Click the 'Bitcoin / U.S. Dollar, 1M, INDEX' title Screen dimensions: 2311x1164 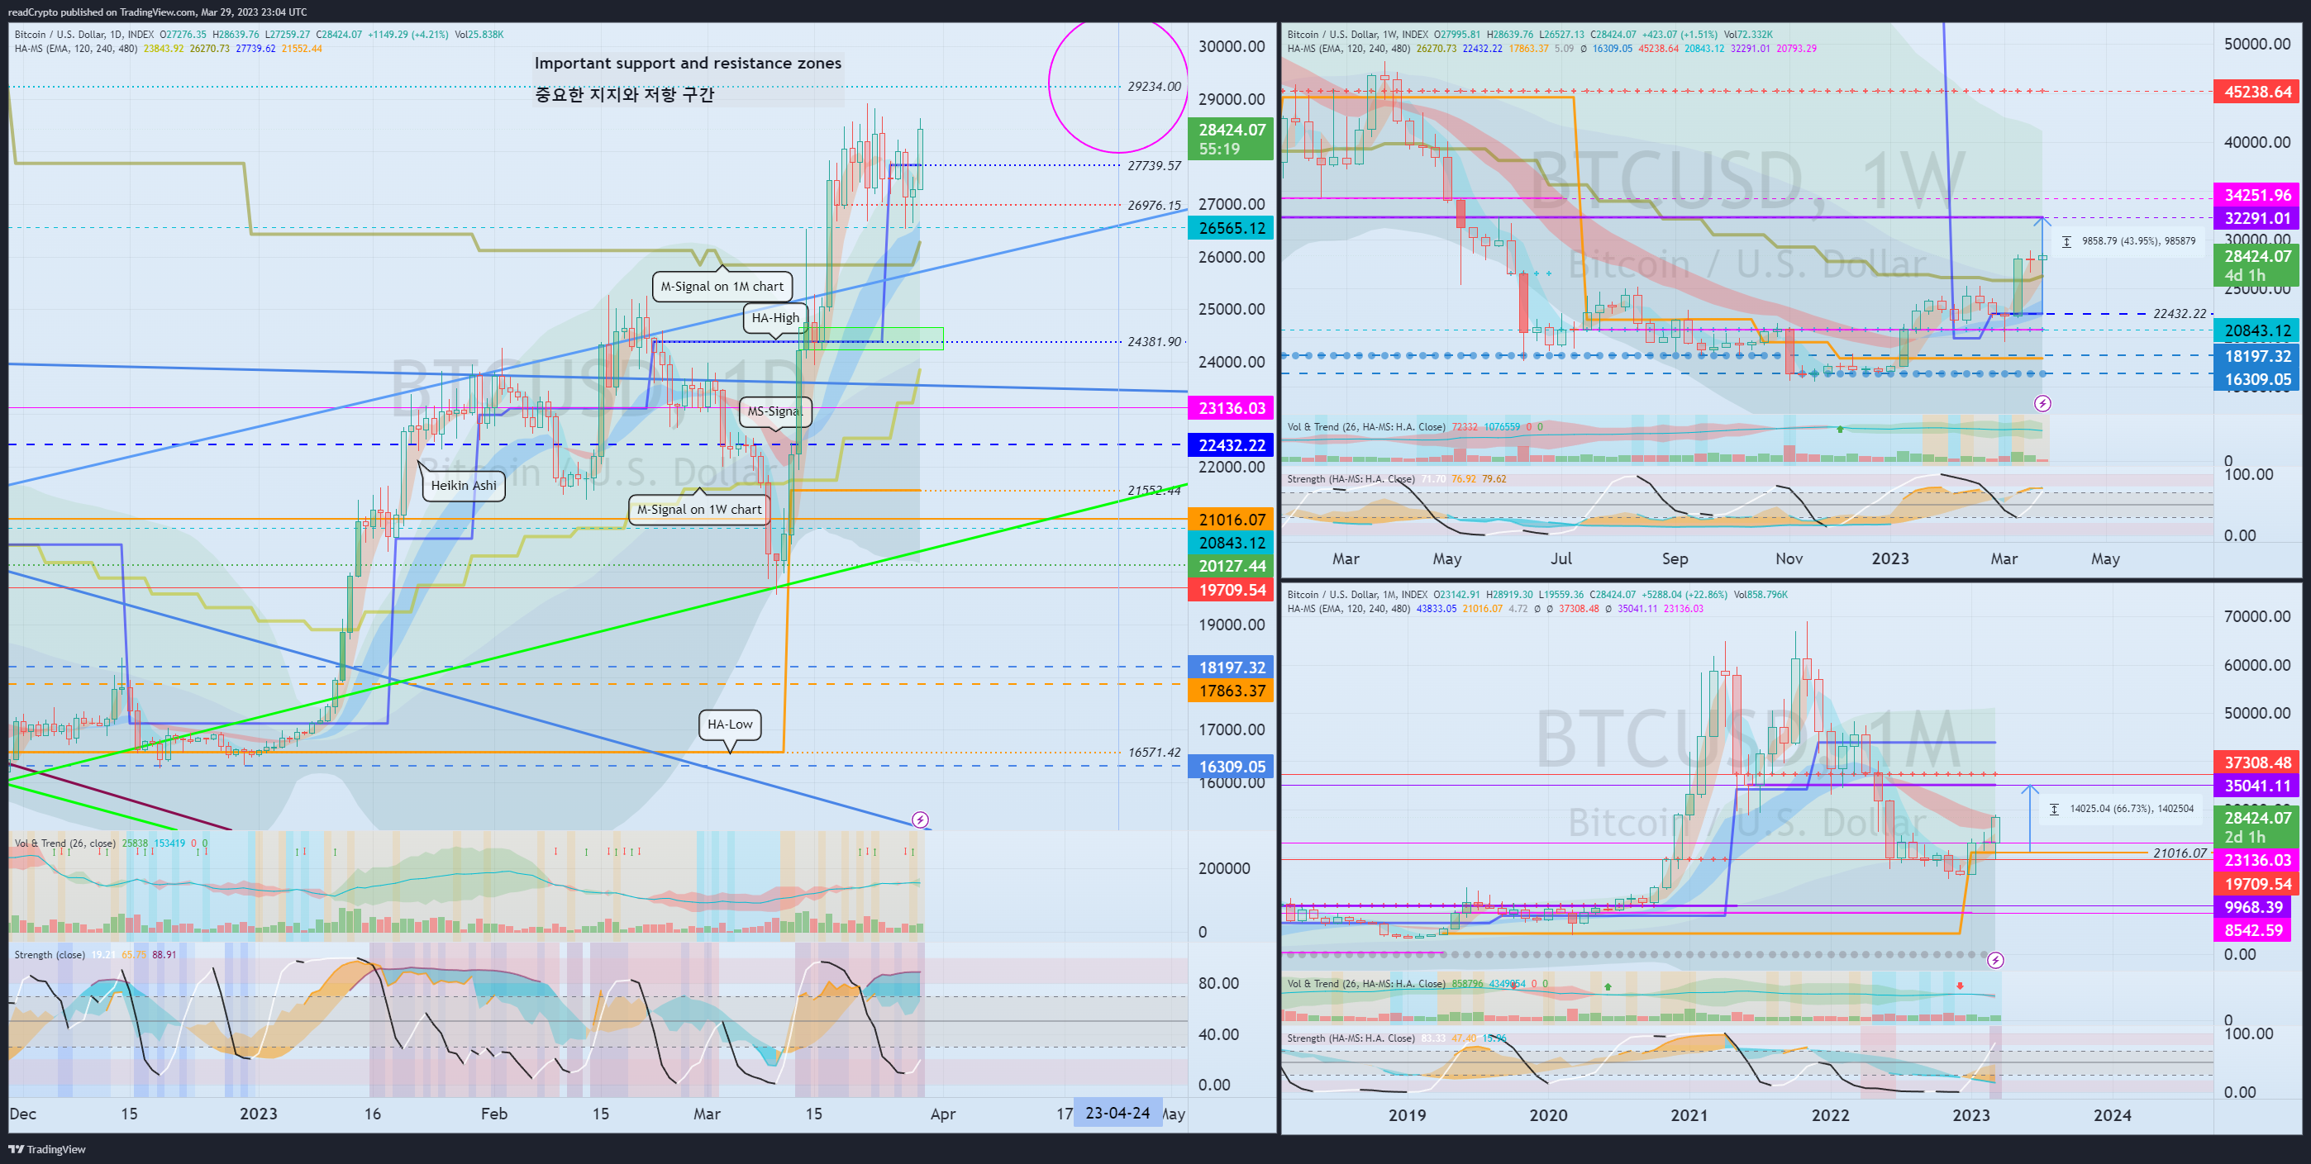point(1357,595)
